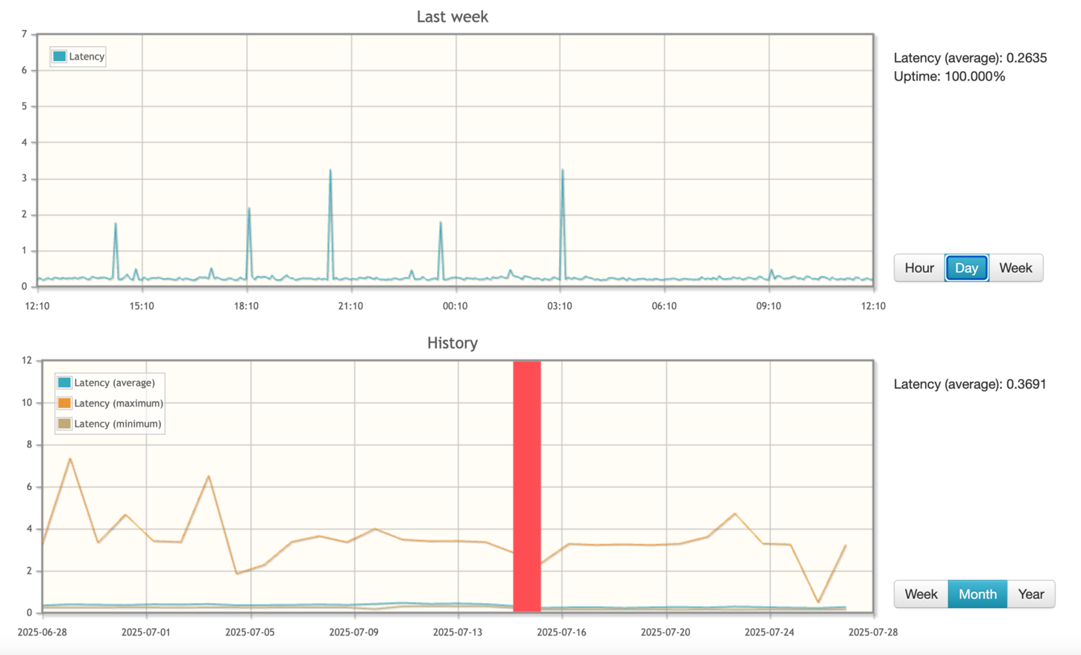Screen dimensions: 1081x655
Task: Switch to the Hour view
Action: (918, 268)
